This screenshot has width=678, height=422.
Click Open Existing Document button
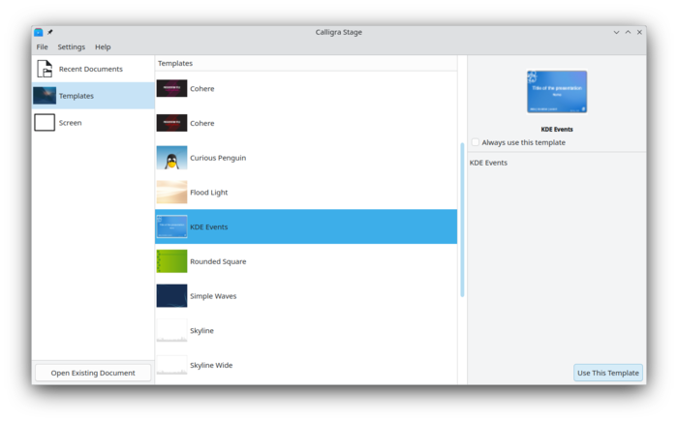click(93, 373)
